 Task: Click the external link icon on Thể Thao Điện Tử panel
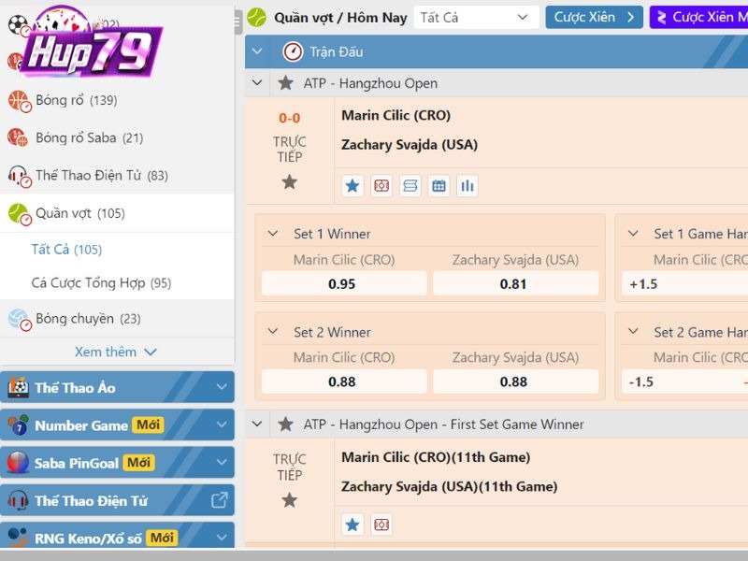(219, 500)
